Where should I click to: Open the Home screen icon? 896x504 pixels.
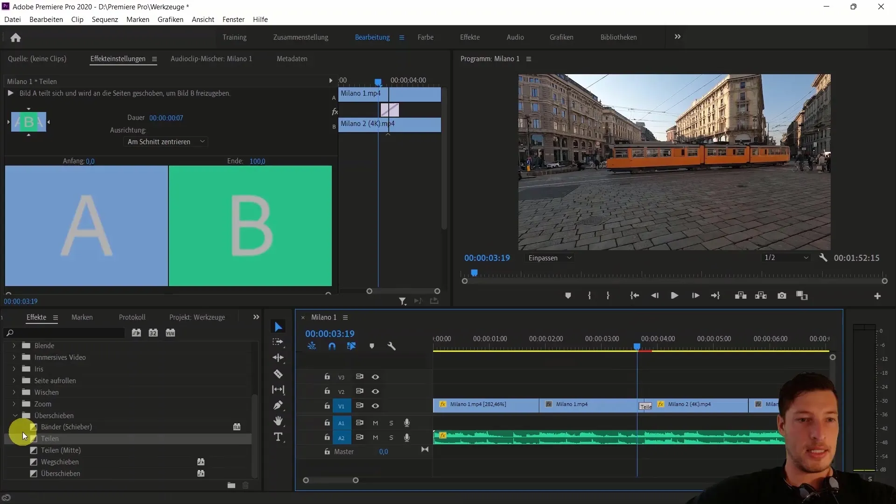click(15, 37)
